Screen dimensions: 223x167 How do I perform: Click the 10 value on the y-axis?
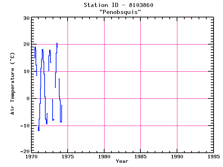(25, 72)
